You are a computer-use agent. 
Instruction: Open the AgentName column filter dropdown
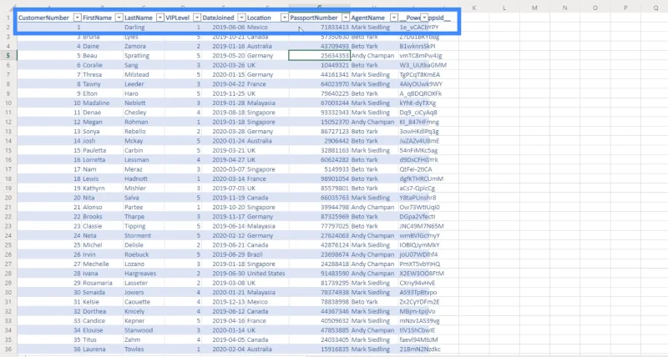pyautogui.click(x=394, y=18)
